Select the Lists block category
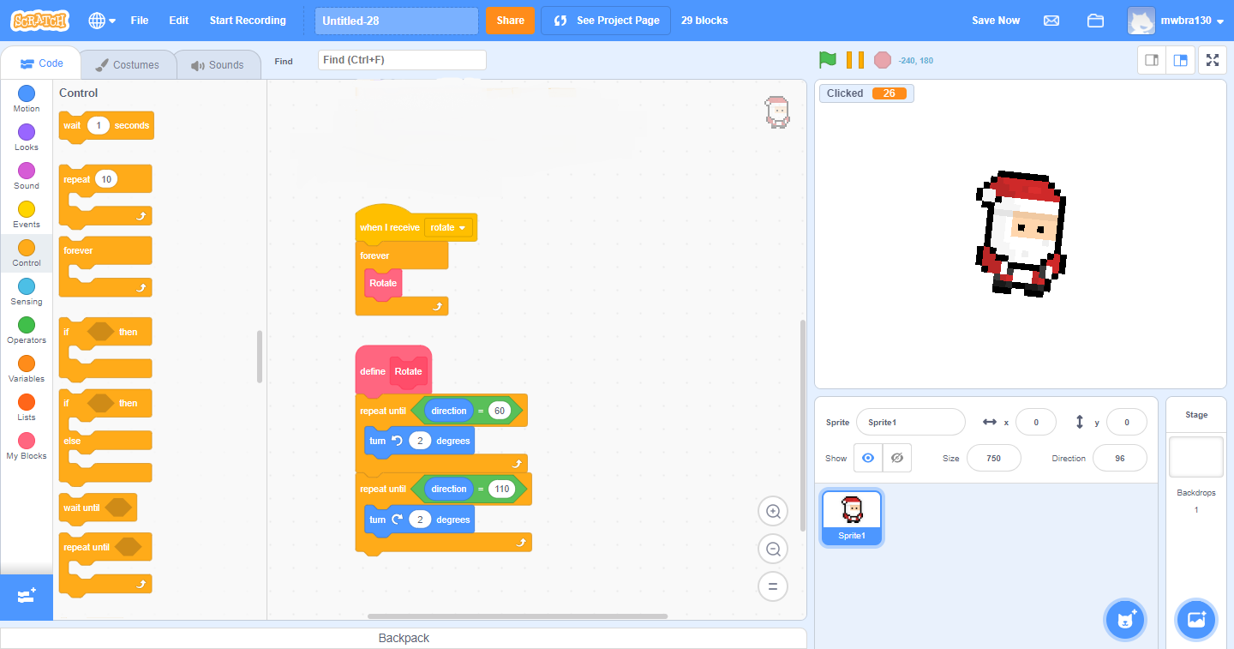This screenshot has width=1234, height=649. click(x=27, y=407)
